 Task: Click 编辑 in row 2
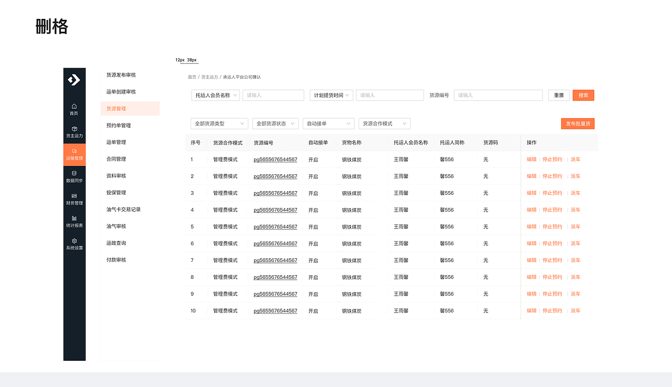point(532,176)
